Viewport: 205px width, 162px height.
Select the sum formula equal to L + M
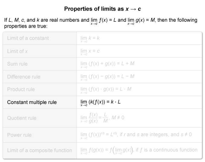point(107,64)
